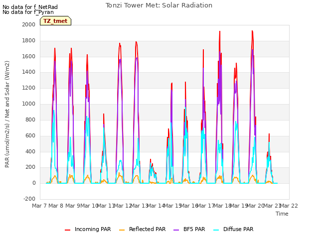319x239 pixels.
Task: Click the 'No data for f_NetRad' message
Action: coord(30,7)
